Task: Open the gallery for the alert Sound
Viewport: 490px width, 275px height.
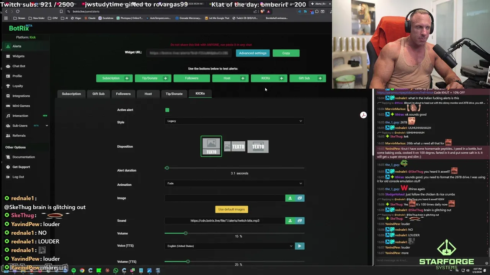Action: pos(300,221)
